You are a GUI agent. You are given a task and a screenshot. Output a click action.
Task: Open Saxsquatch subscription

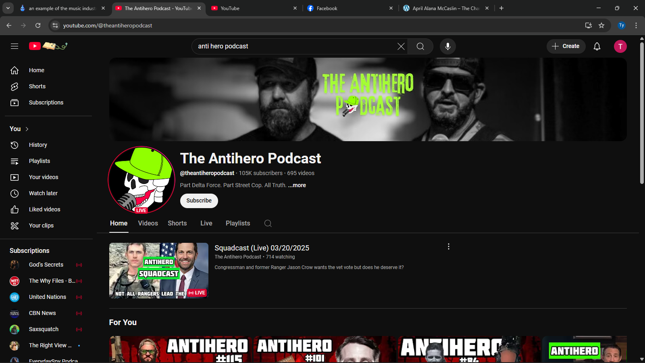pyautogui.click(x=48, y=329)
